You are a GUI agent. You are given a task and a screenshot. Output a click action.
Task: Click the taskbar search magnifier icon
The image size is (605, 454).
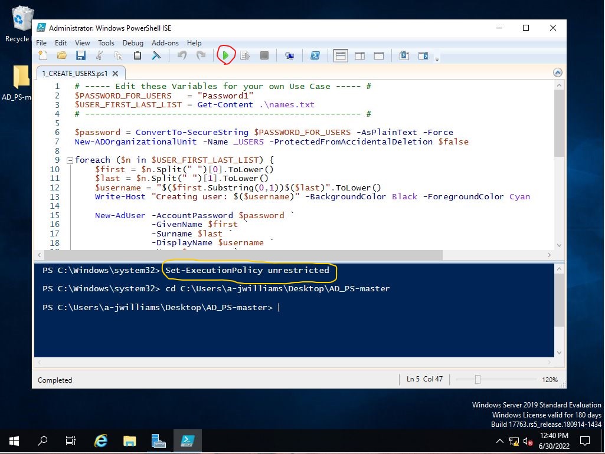click(42, 441)
